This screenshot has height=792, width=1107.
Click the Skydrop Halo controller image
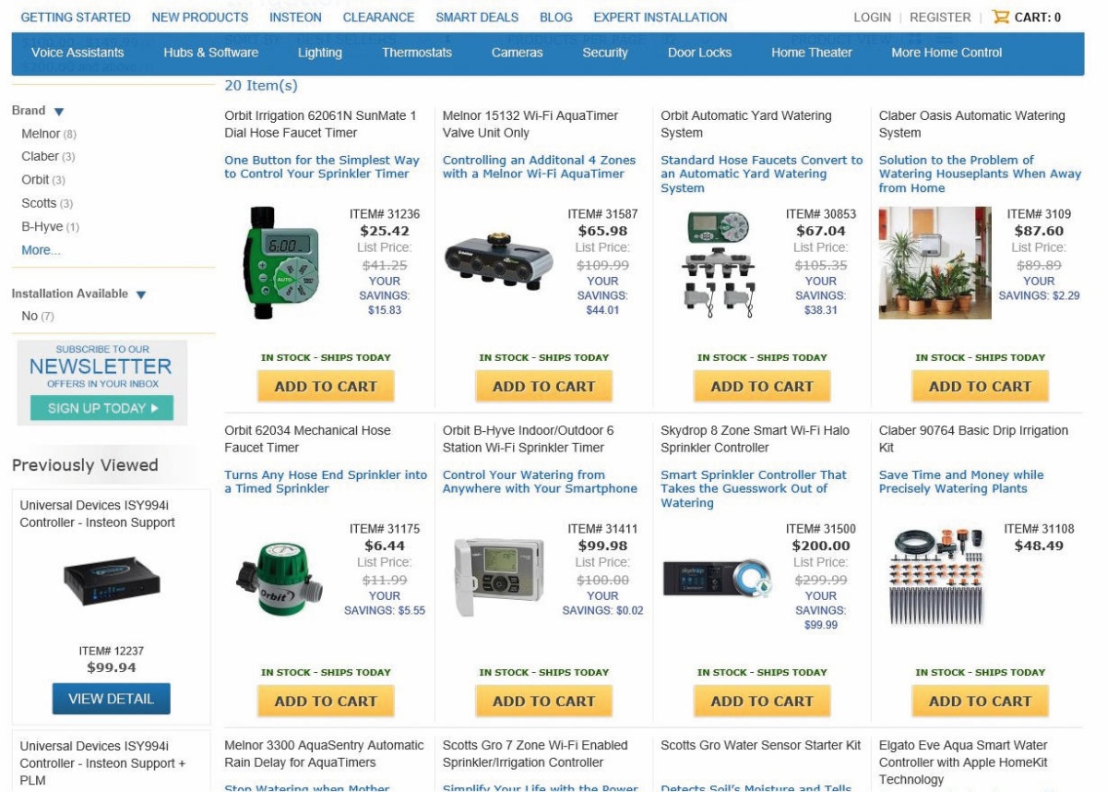[718, 578]
